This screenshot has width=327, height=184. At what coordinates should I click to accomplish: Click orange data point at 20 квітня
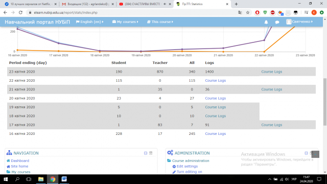click(182, 51)
